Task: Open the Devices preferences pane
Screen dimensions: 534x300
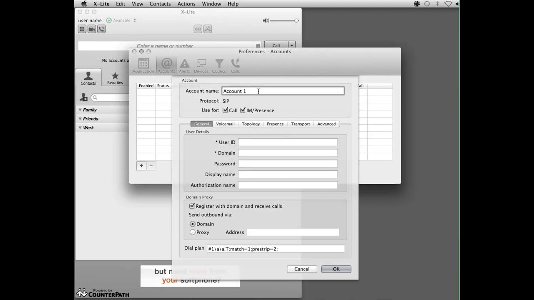Action: 201,65
